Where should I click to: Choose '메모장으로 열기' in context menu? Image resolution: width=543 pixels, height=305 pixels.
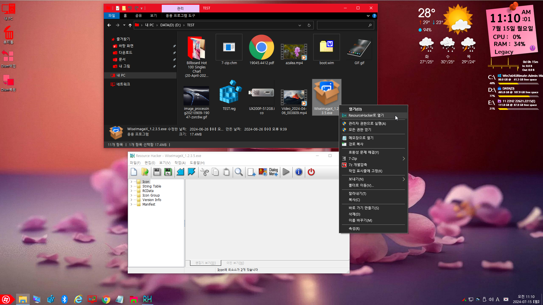coord(373,138)
